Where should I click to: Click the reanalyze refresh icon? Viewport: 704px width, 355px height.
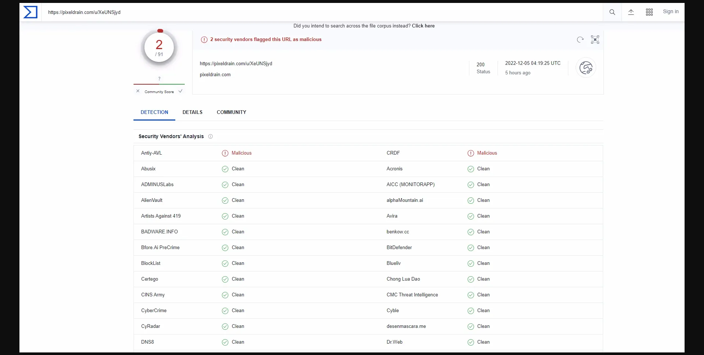(580, 40)
